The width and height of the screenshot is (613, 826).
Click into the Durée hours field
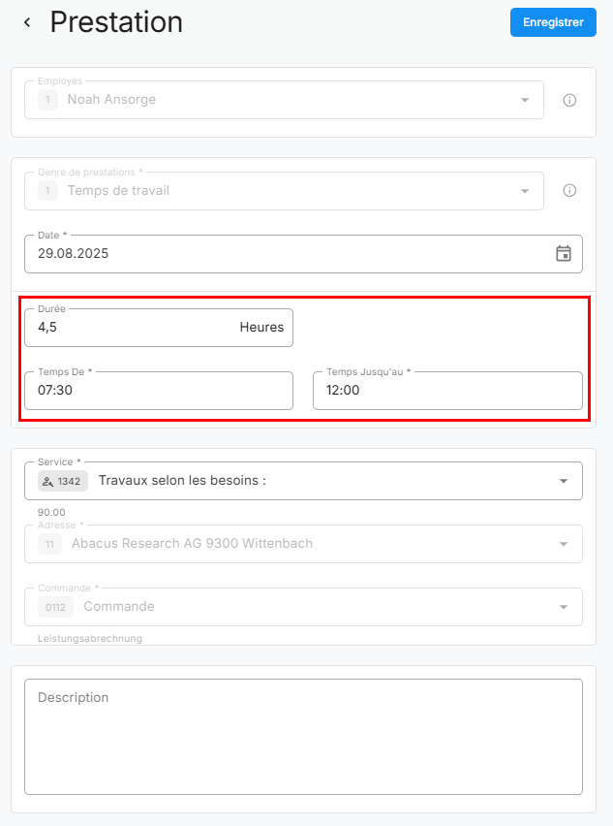(136, 328)
